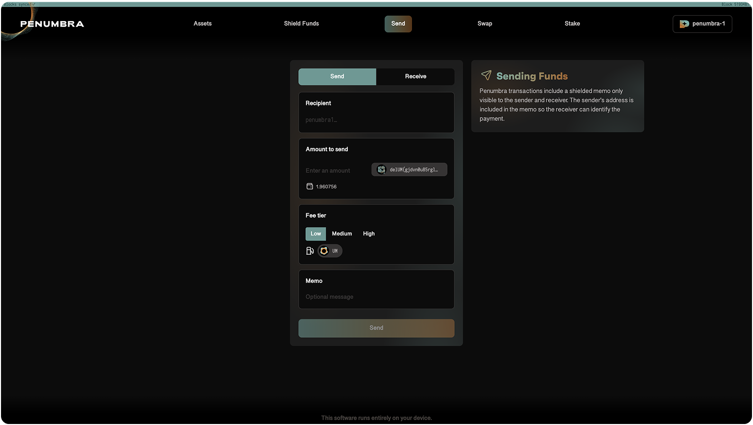Click the UM token icon next to the fee
The width and height of the screenshot is (753, 425).
click(x=323, y=251)
